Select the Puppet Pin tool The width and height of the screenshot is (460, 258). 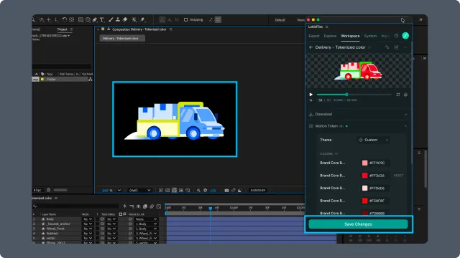(x=142, y=19)
